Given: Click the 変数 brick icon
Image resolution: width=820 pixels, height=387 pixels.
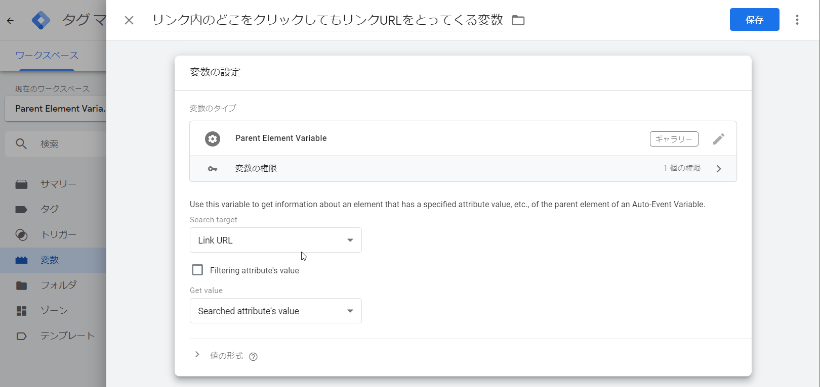Looking at the screenshot, I should pyautogui.click(x=21, y=260).
